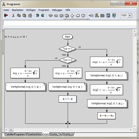Click the Paste clipboard icon
Viewport: 139px width, 139px height.
(x=24, y=15)
